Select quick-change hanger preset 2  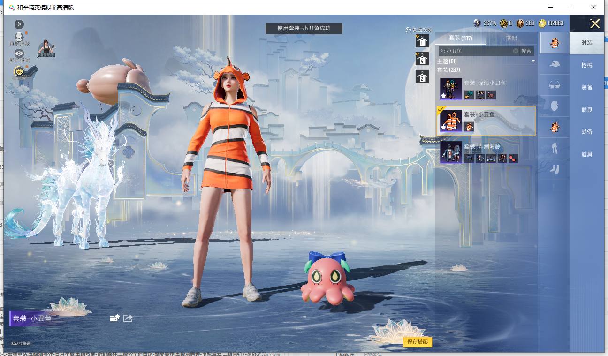pos(422,76)
